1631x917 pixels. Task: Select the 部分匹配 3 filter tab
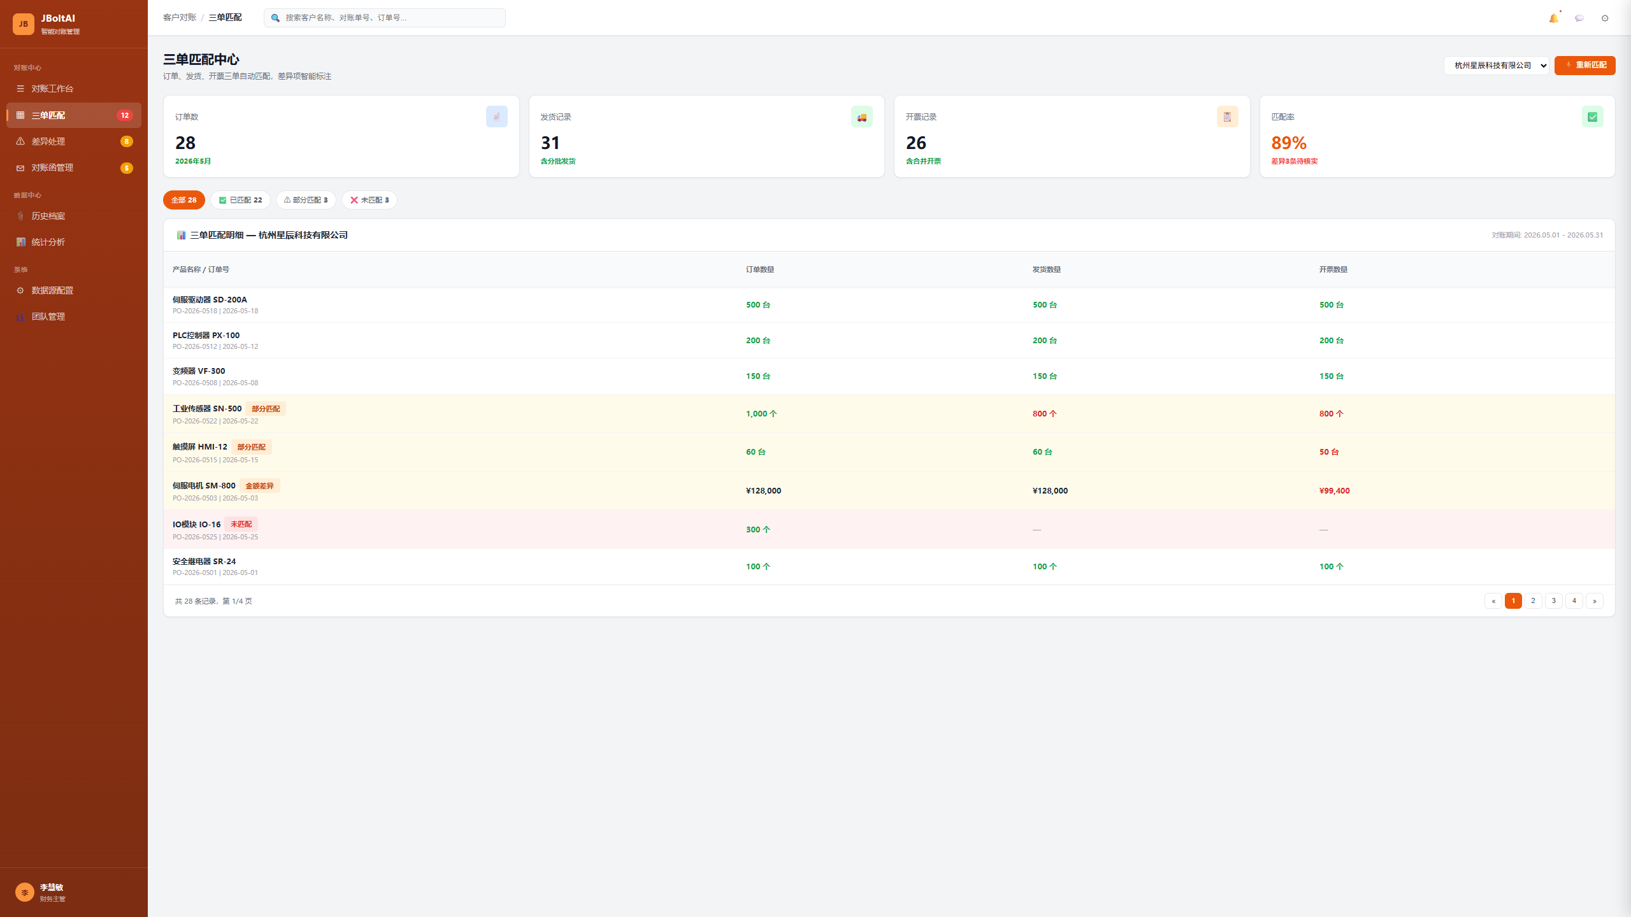(x=306, y=200)
